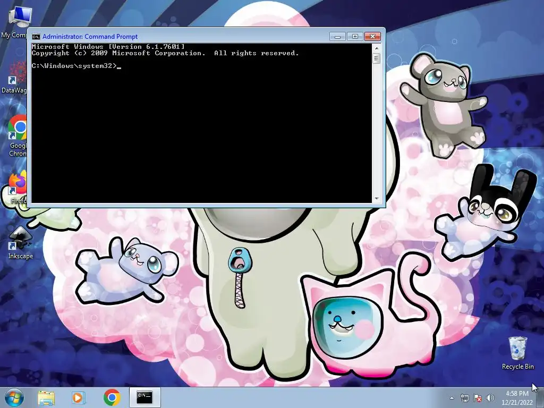Open network status tray icon

coord(464,398)
